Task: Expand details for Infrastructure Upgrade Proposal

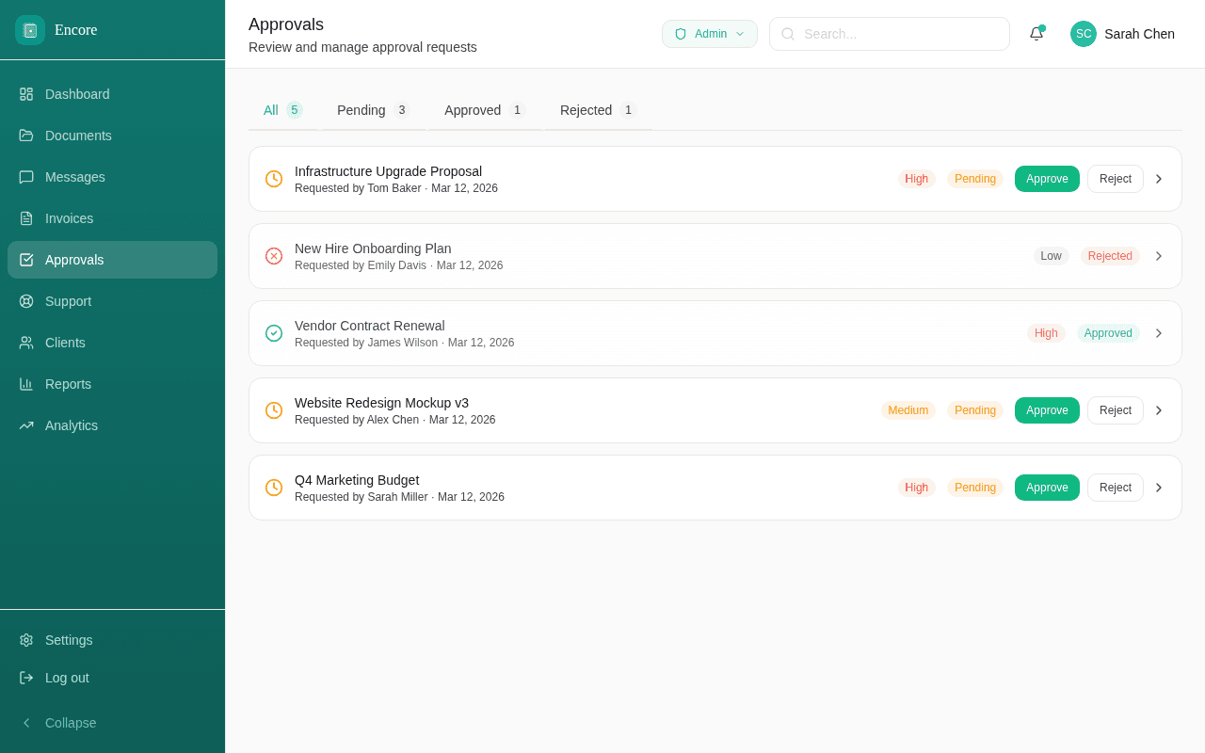Action: point(1159,178)
